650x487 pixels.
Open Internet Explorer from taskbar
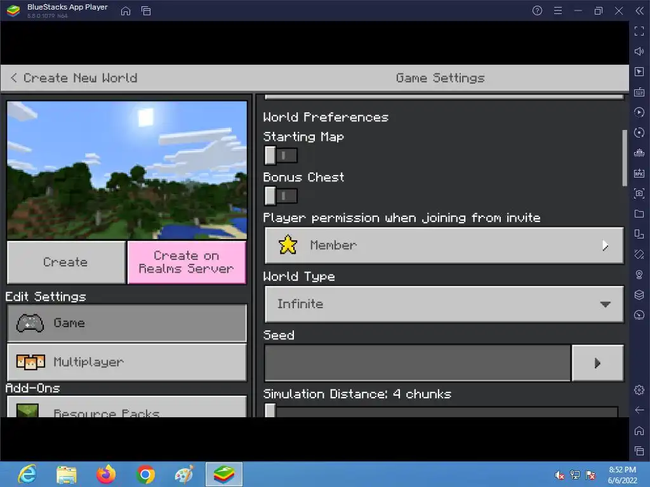tap(27, 474)
